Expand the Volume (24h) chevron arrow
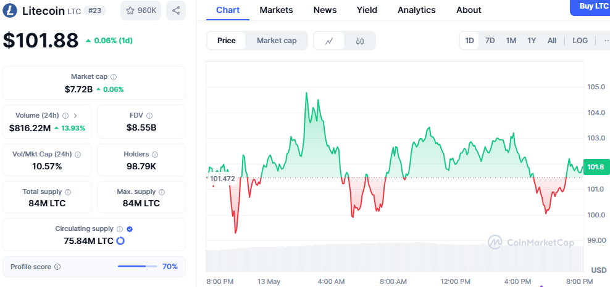This screenshot has width=610, height=287. (x=75, y=115)
